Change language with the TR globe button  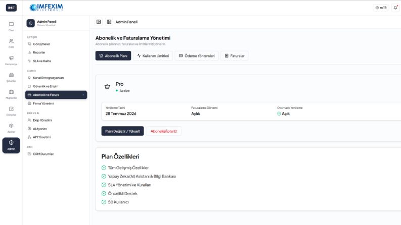381,8
